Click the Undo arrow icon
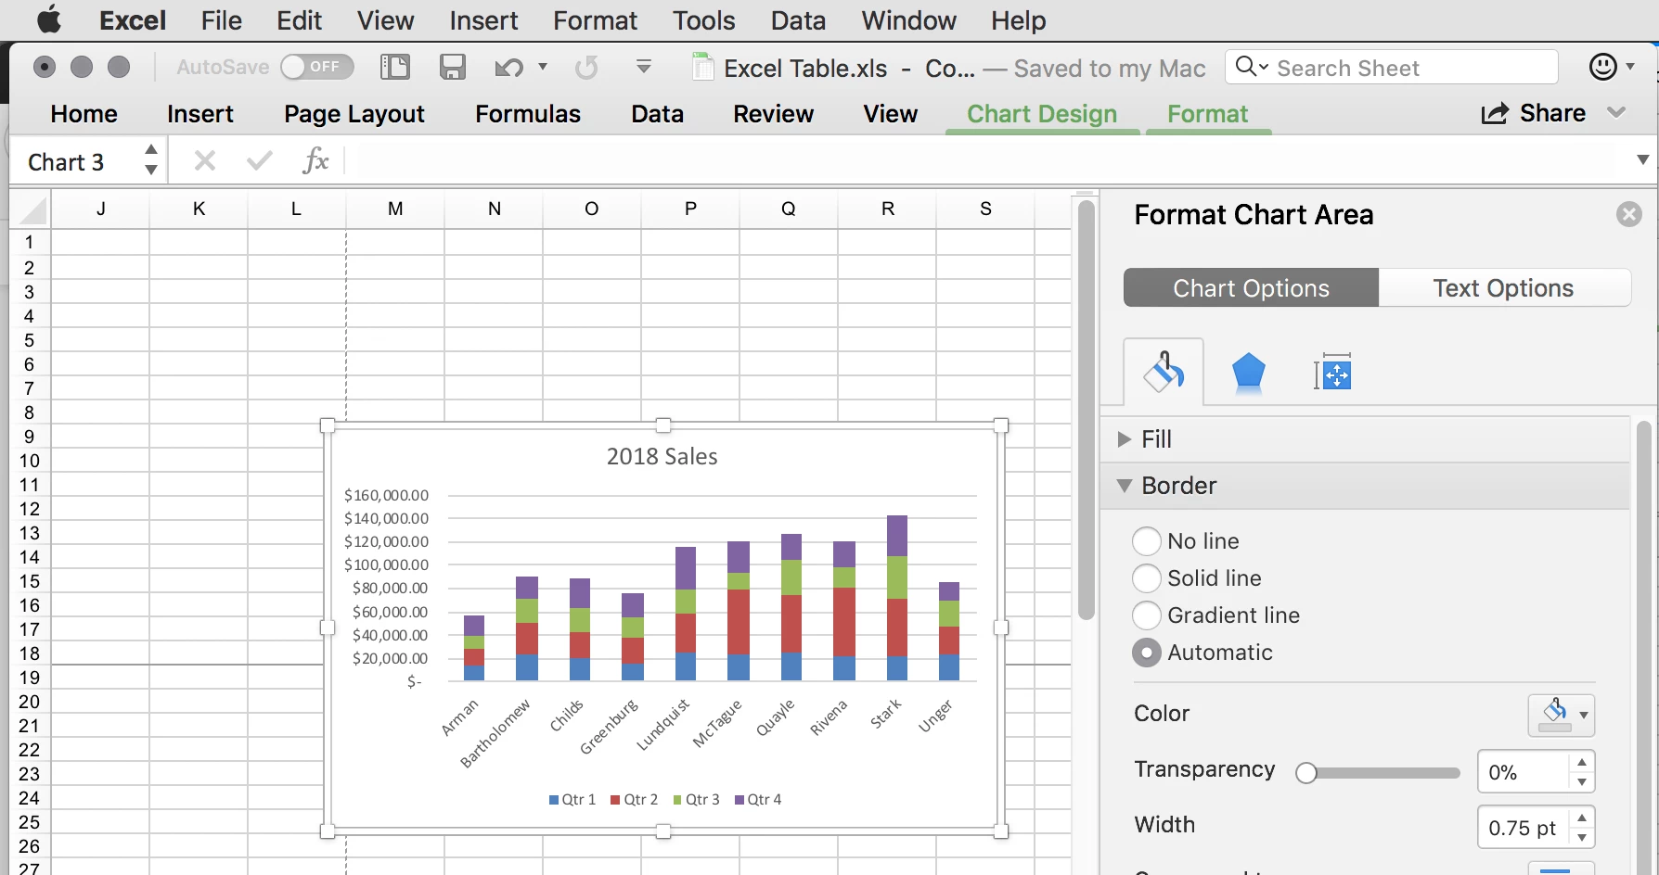This screenshot has width=1659, height=875. coord(508,68)
